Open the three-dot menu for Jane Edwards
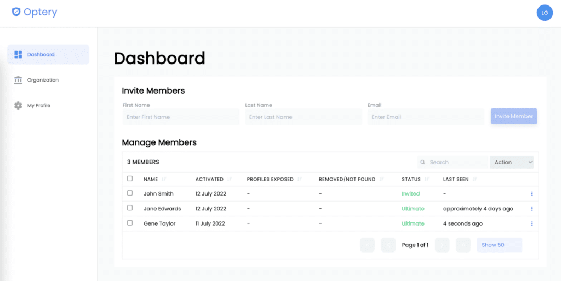 point(531,209)
